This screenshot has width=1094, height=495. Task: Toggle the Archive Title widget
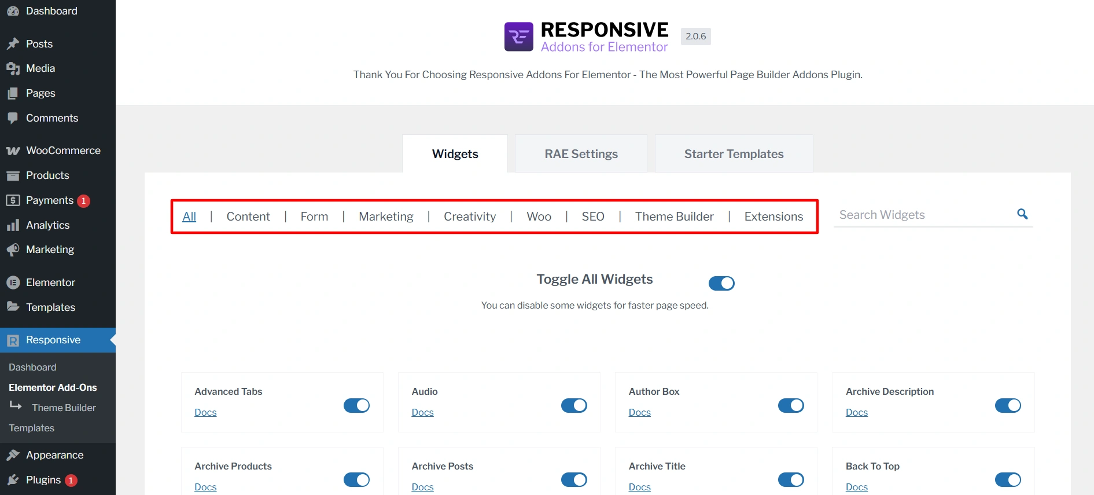click(x=791, y=479)
